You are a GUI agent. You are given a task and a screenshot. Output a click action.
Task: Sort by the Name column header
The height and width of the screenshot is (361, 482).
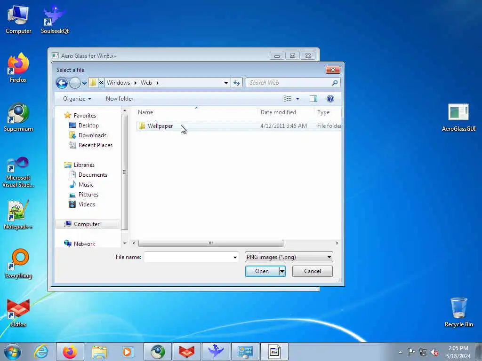[145, 112]
